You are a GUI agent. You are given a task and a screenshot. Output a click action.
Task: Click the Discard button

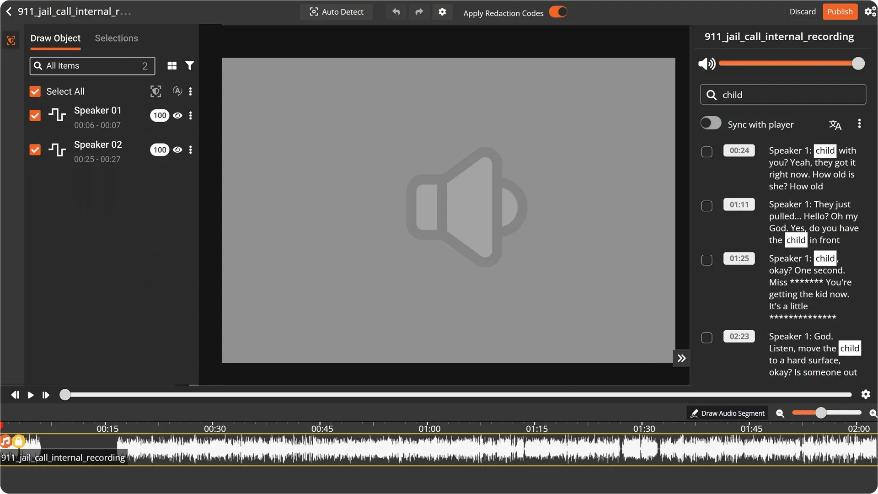[803, 11]
